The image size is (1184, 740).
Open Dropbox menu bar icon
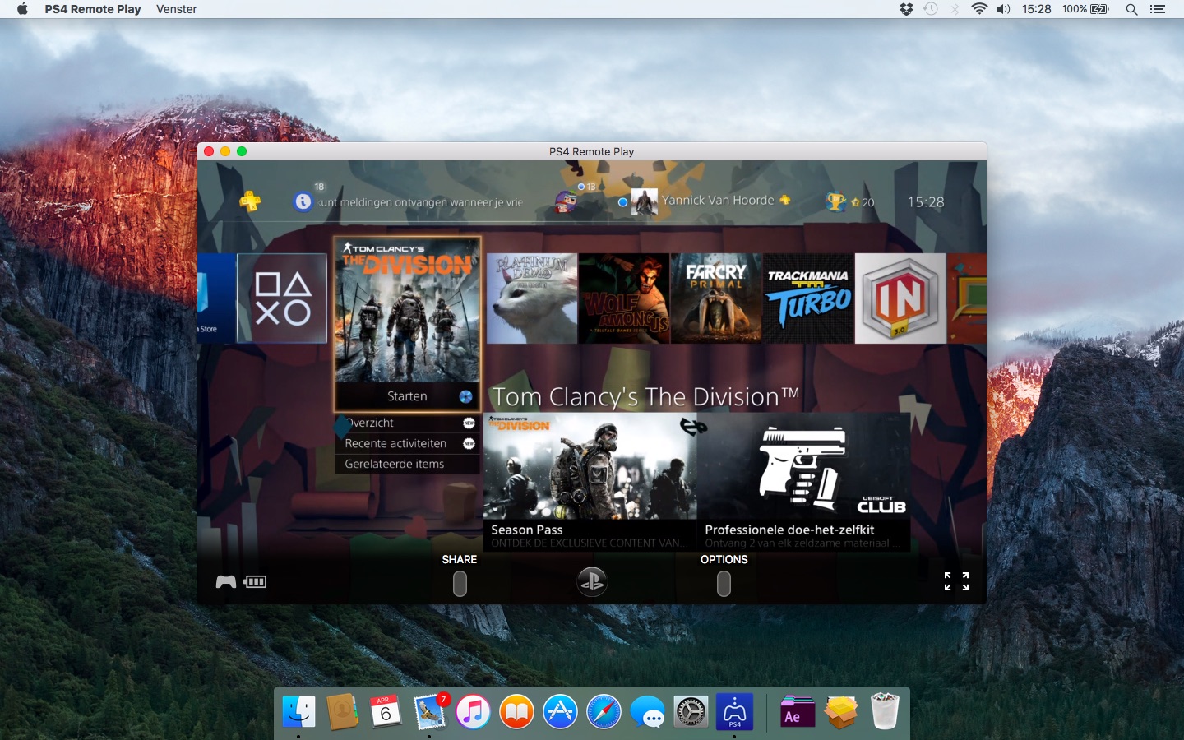906,9
